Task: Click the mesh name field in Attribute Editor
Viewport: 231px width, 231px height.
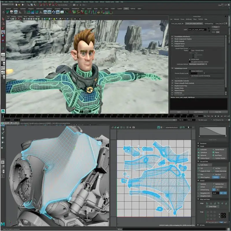Action: 197,30
